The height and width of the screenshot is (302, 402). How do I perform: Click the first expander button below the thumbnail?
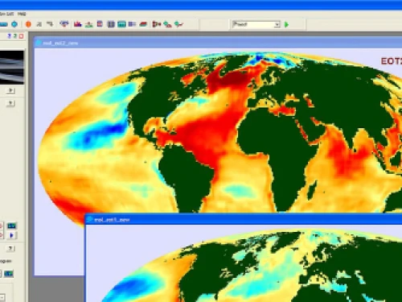point(10,91)
